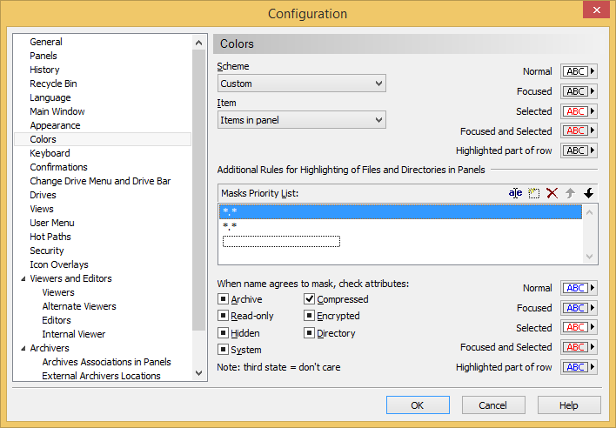Toggle the Read-only attribute checkbox
The image size is (616, 428).
point(224,317)
